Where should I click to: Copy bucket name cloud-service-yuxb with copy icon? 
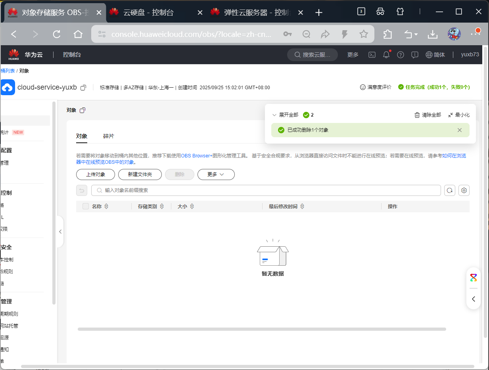[x=83, y=87]
